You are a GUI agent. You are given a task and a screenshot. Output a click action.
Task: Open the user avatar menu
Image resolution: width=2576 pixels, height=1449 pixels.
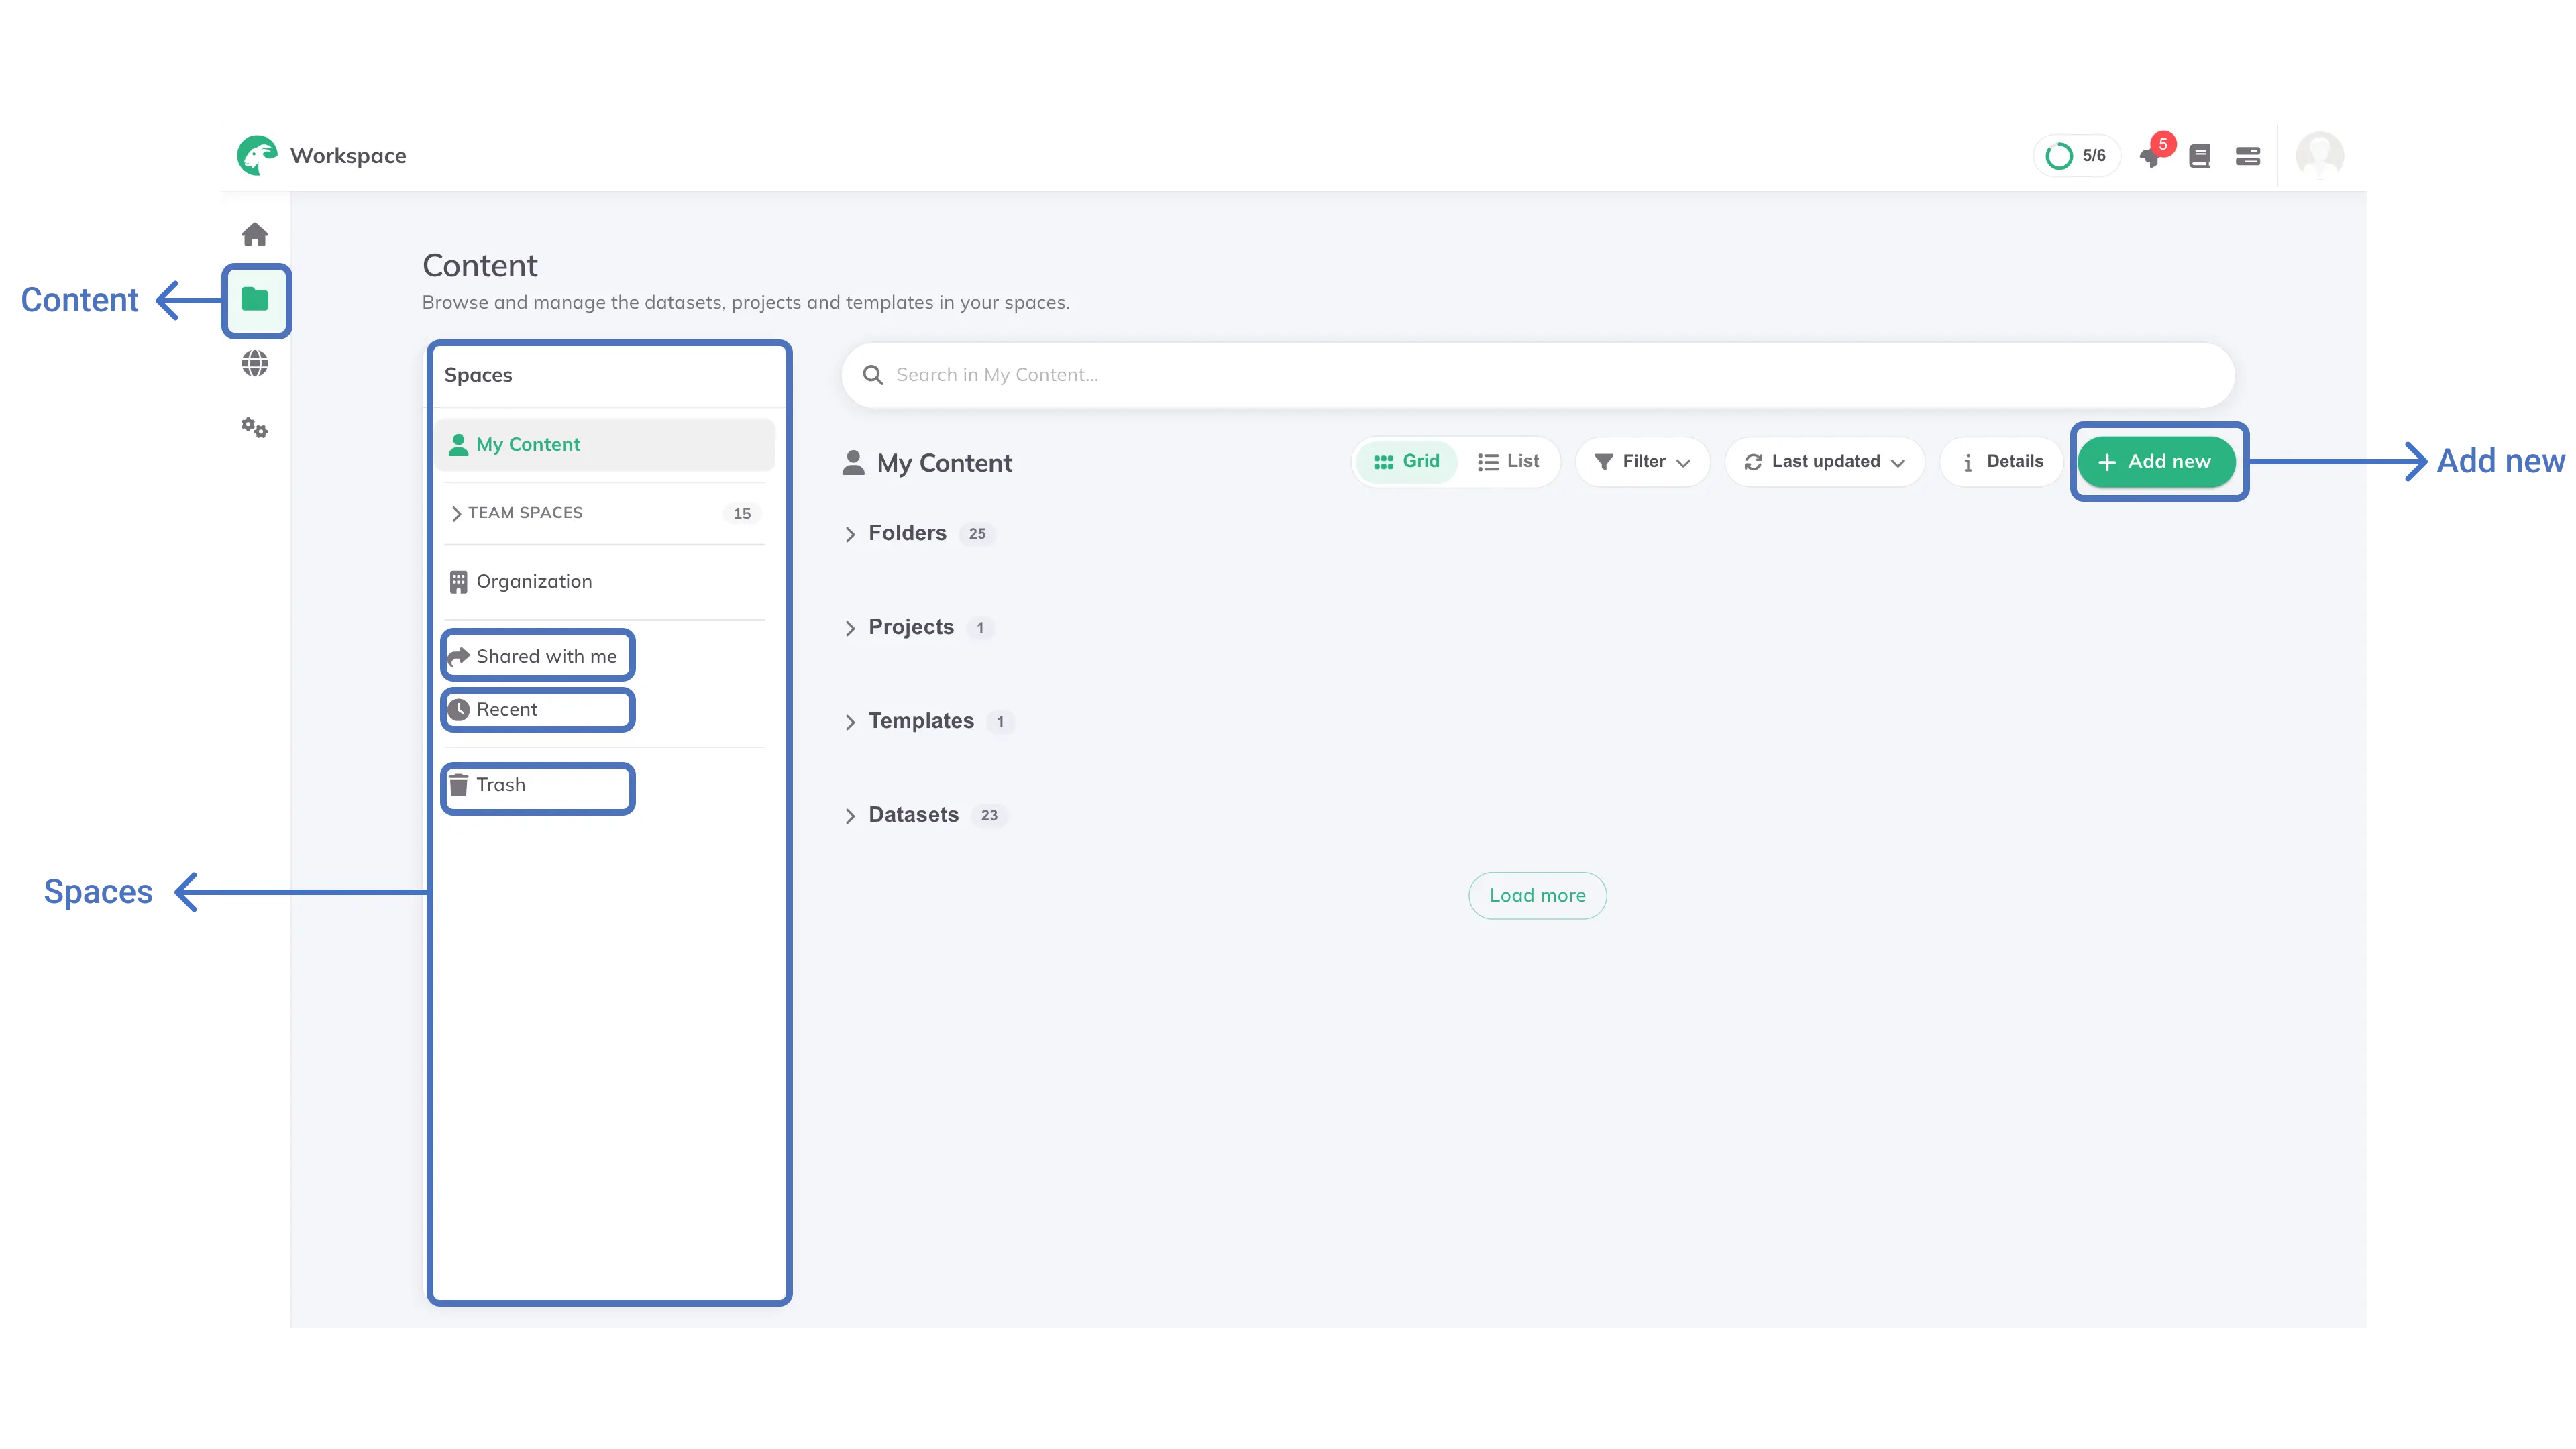point(2320,155)
